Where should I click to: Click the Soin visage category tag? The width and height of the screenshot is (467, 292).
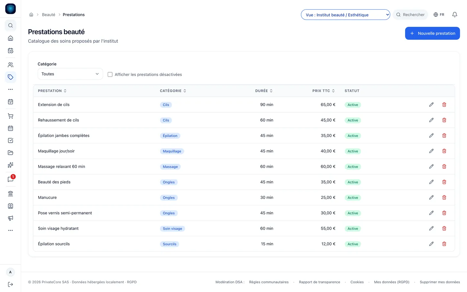click(173, 229)
